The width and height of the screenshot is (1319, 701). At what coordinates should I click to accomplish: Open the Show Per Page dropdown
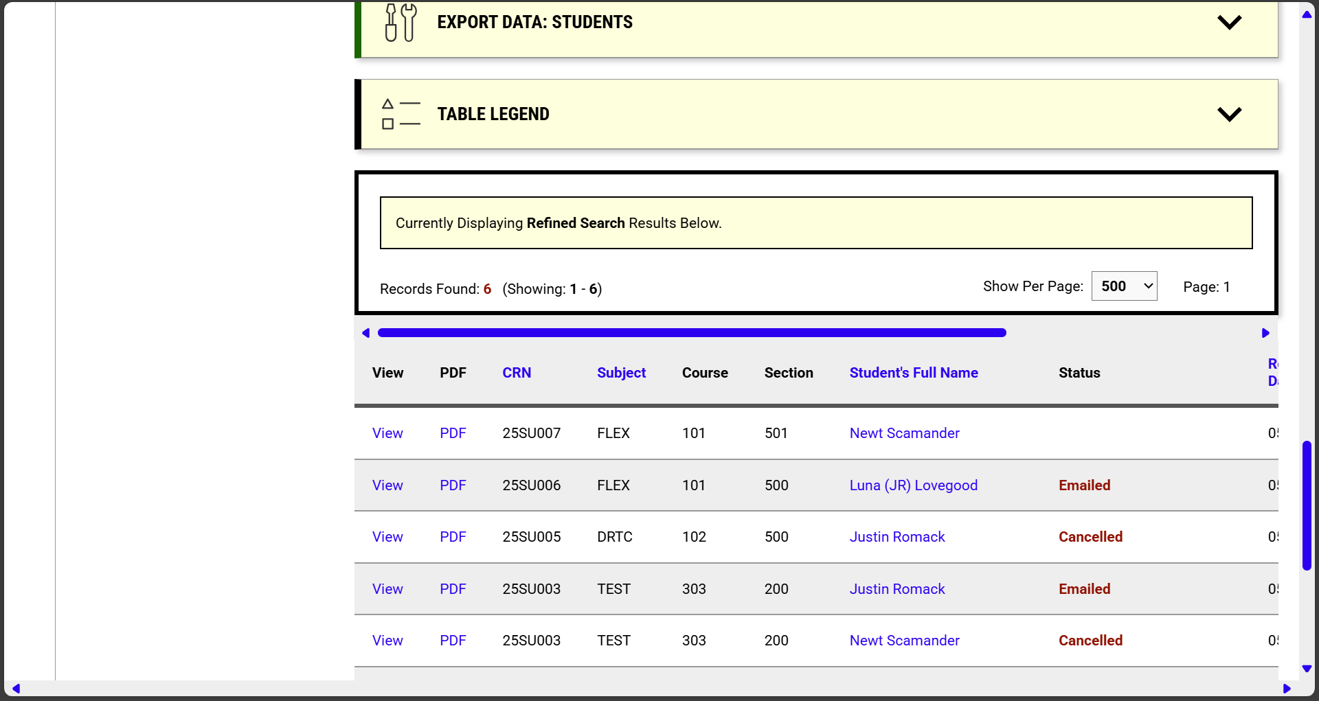click(x=1124, y=286)
